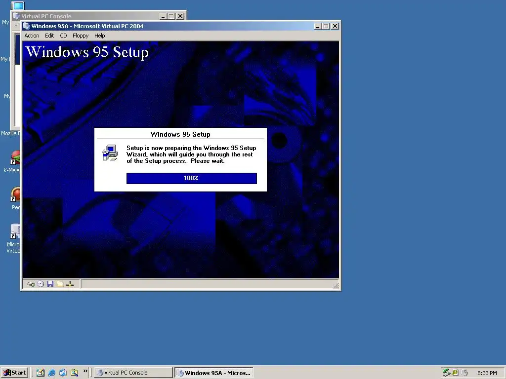The image size is (506, 379).
Task: Maximize the Virtual PC Console window
Action: coord(171,16)
